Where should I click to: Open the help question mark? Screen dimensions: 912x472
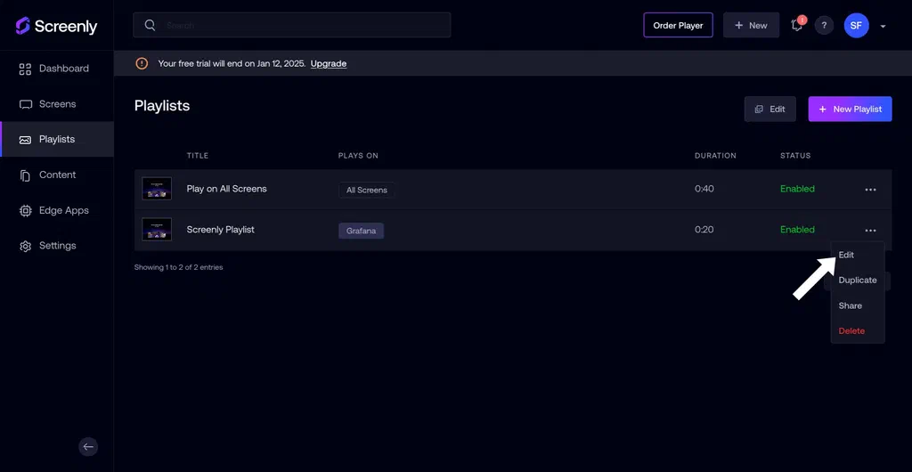click(824, 25)
